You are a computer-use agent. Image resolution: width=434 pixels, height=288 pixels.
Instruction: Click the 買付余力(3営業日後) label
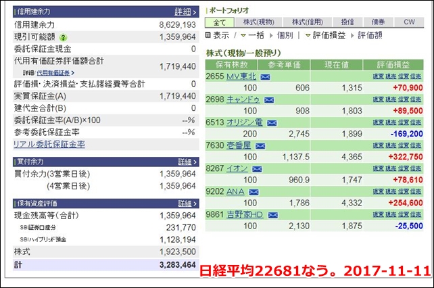[x=52, y=174]
